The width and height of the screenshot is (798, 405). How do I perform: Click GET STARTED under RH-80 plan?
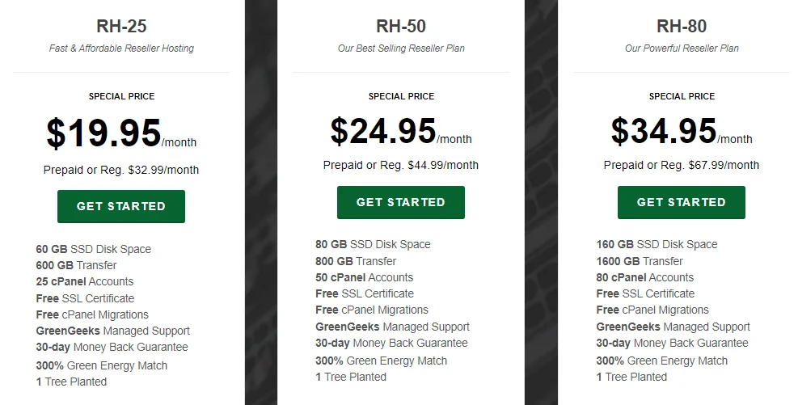pyautogui.click(x=682, y=202)
